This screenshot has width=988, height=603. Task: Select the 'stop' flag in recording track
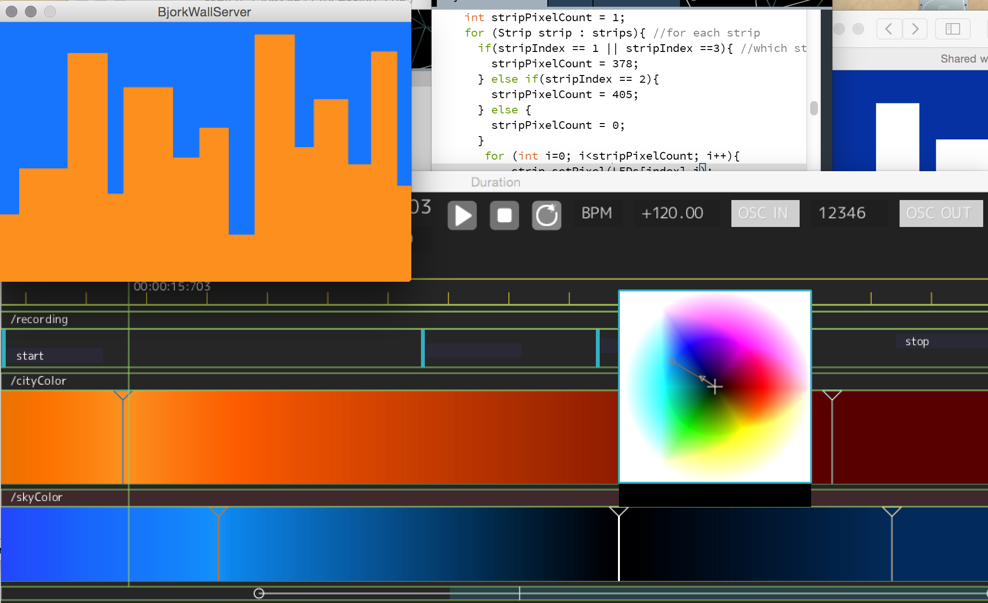917,341
